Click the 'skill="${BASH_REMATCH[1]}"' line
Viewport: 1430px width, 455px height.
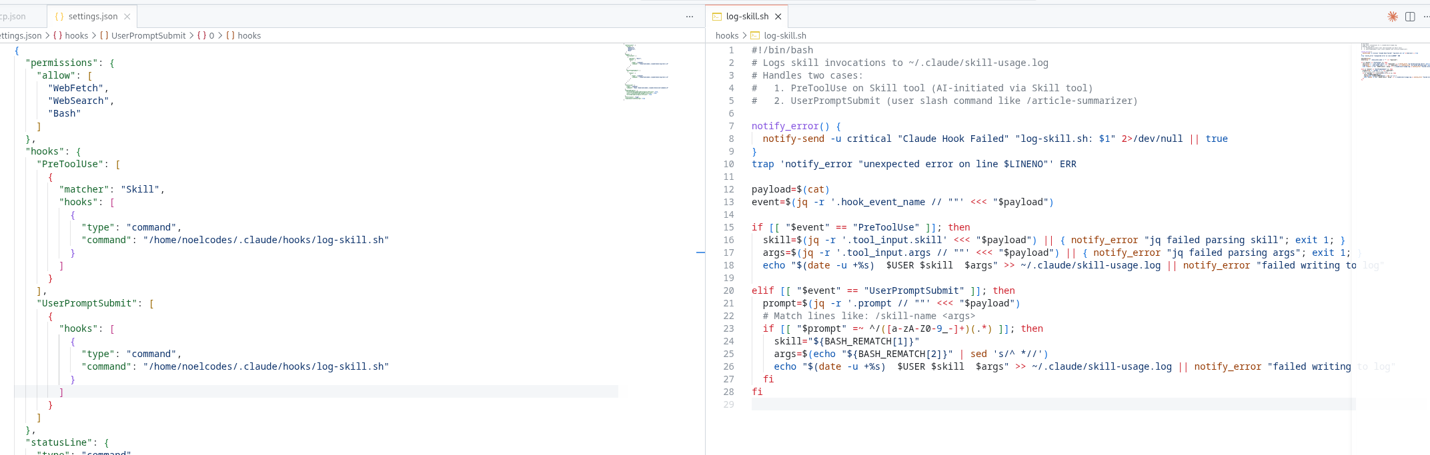click(x=847, y=341)
